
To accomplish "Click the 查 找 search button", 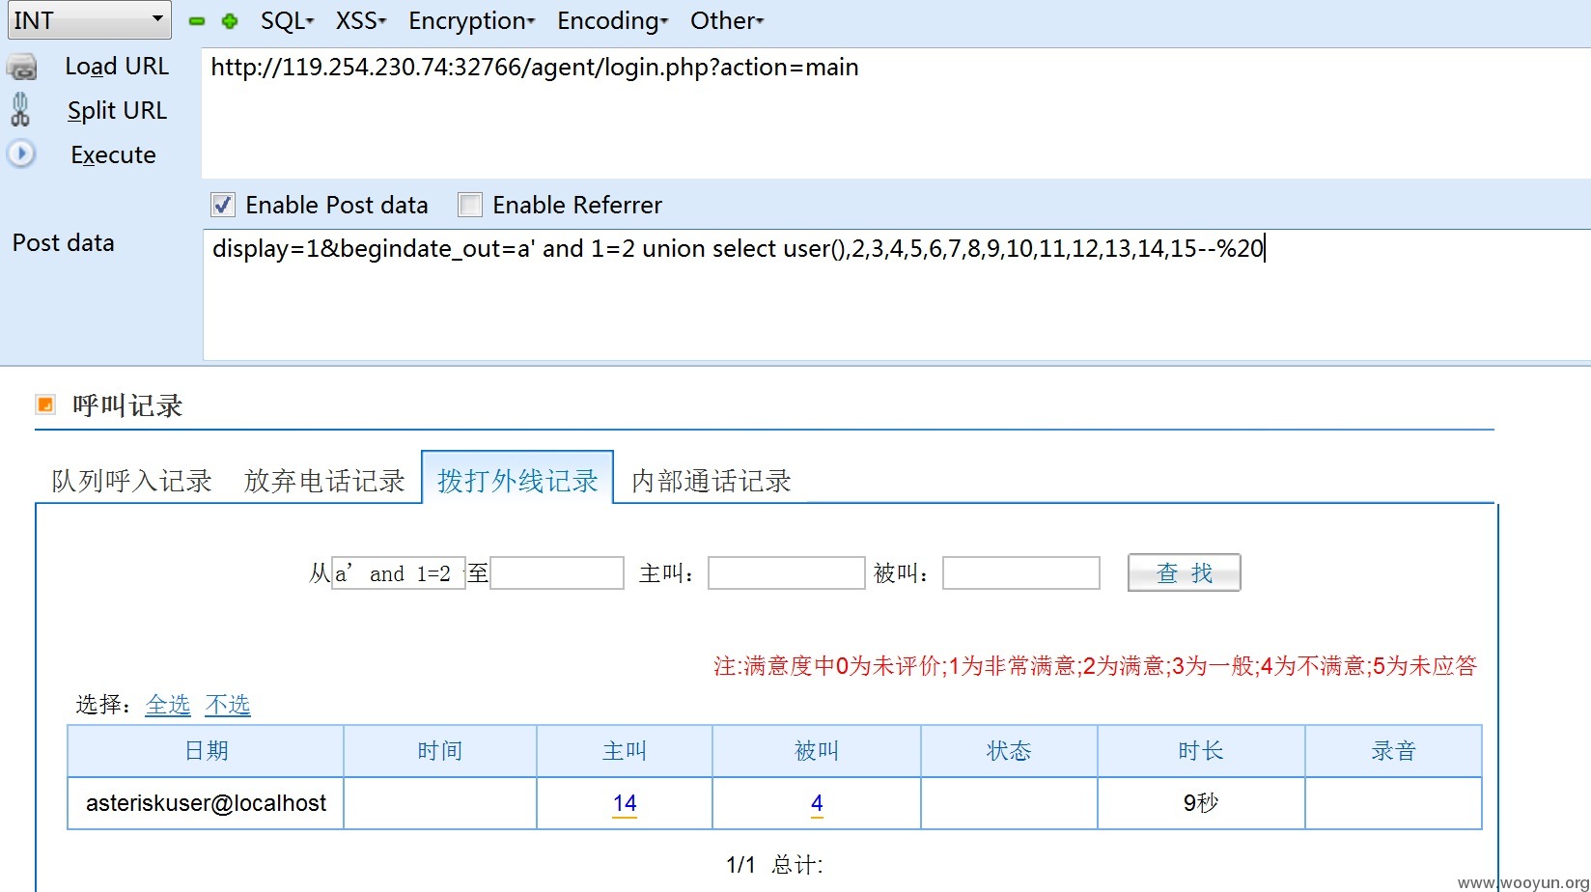I will coord(1184,572).
